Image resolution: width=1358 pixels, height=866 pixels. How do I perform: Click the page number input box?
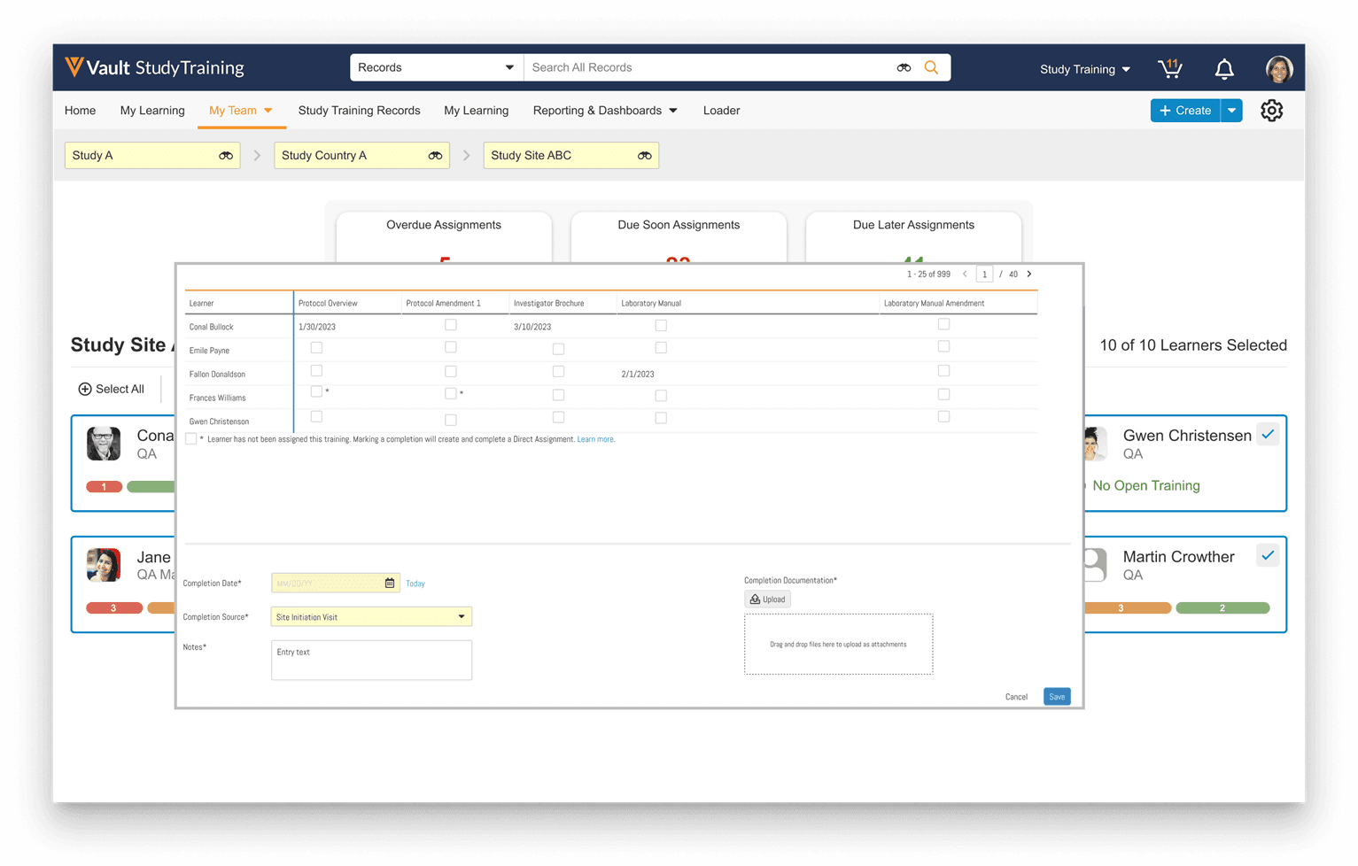tap(984, 274)
